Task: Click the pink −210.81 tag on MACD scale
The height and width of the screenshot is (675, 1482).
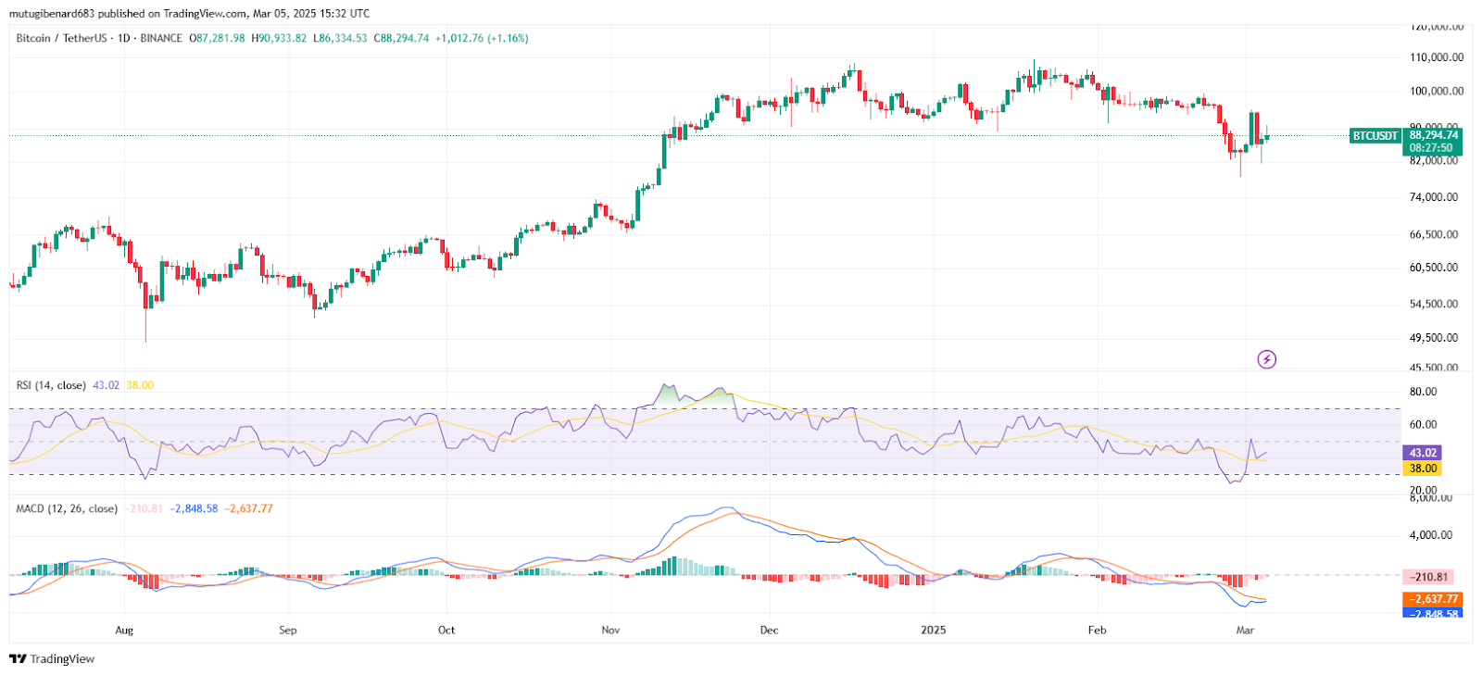Action: point(1428,577)
